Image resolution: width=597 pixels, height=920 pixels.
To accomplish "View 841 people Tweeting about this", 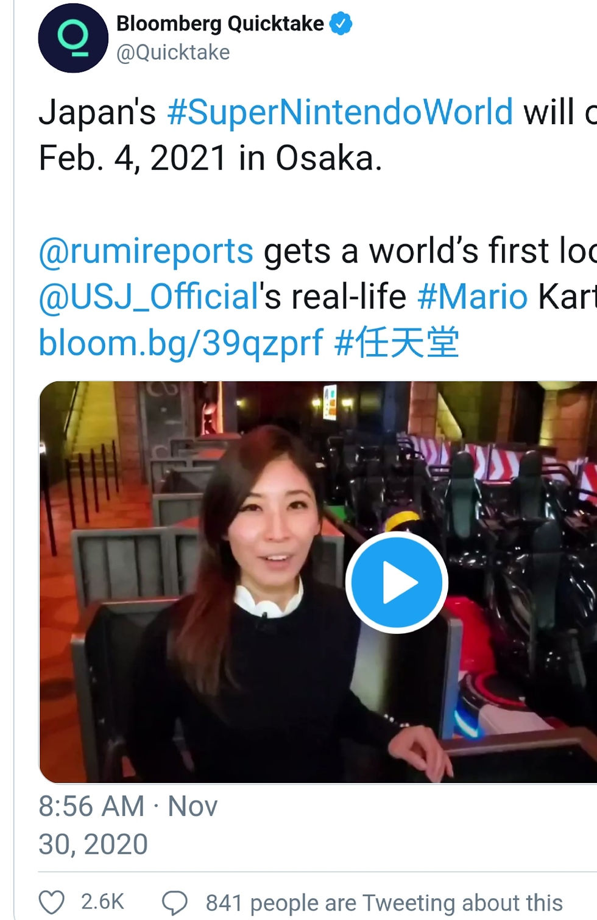I will 384,902.
